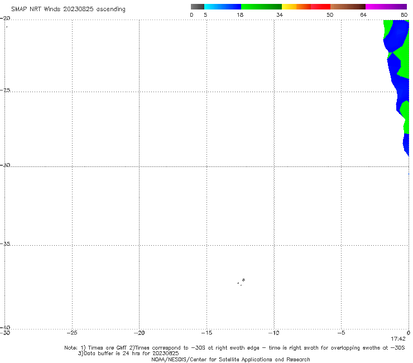Click the latitude axis label '-25'

[5, 90]
